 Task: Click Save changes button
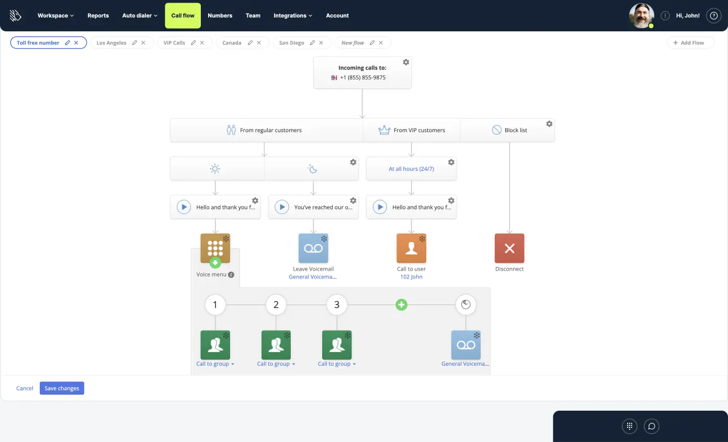[x=62, y=388]
